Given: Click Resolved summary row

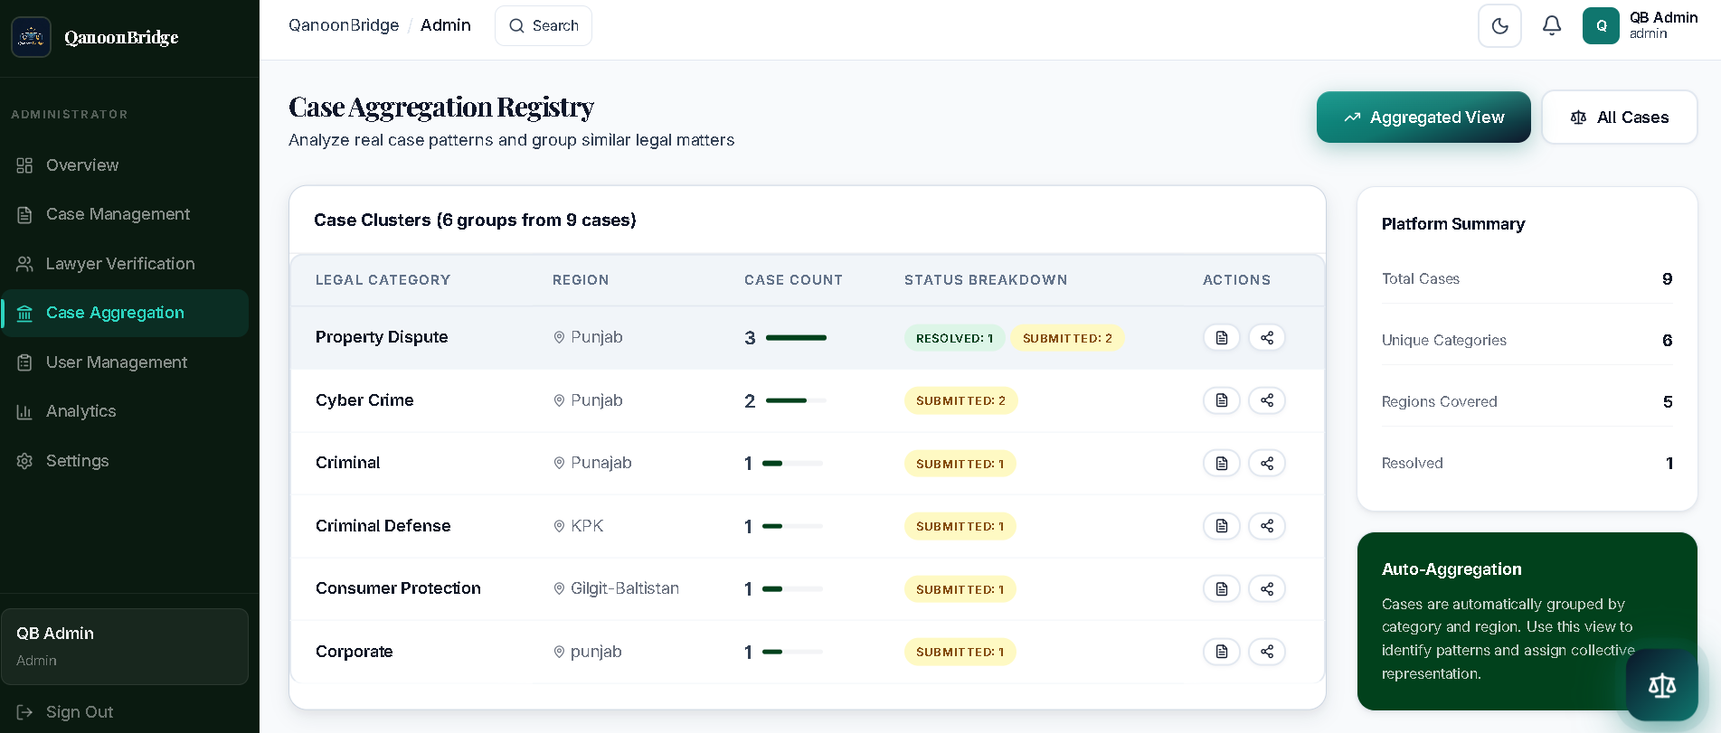Looking at the screenshot, I should click(x=1527, y=464).
